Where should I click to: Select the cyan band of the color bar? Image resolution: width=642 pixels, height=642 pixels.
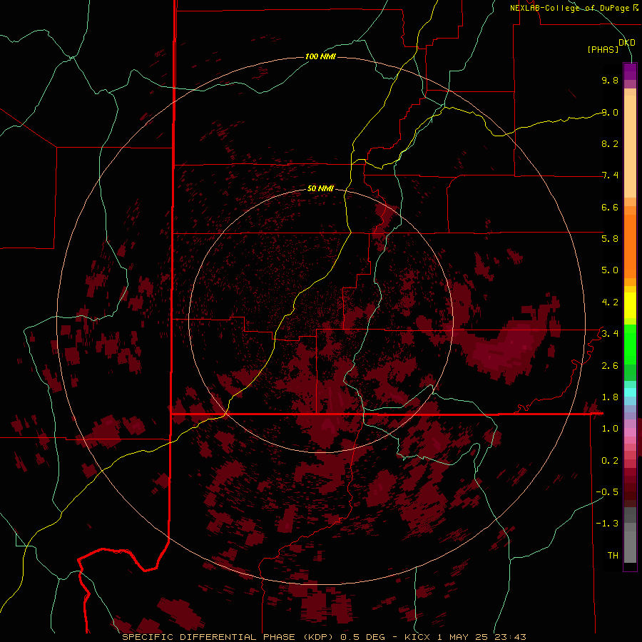coord(630,392)
